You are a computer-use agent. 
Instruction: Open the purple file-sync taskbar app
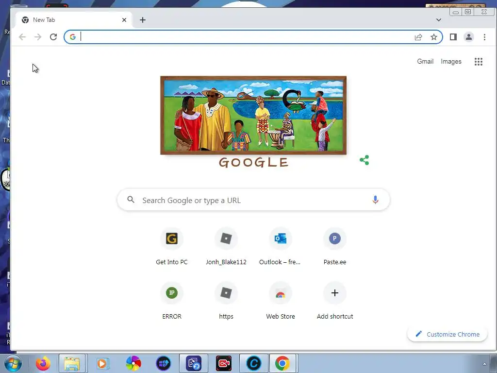[x=194, y=363]
